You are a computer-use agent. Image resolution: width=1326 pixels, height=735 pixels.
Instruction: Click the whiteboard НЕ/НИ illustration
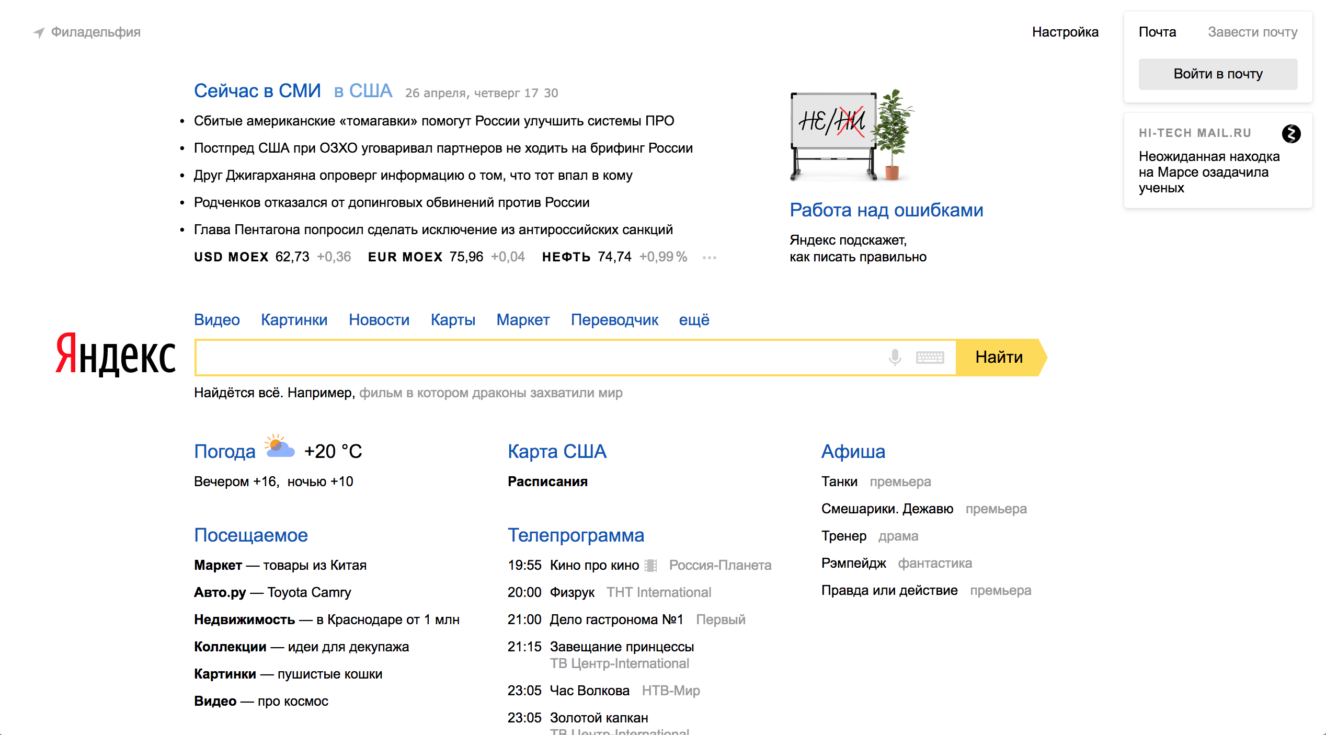(x=852, y=135)
